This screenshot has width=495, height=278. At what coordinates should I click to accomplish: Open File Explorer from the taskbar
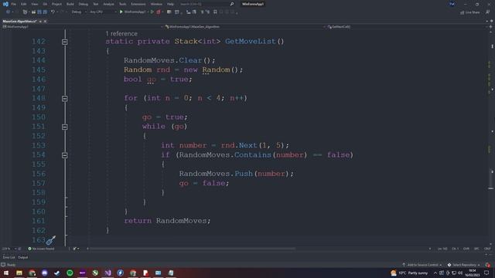click(19, 273)
